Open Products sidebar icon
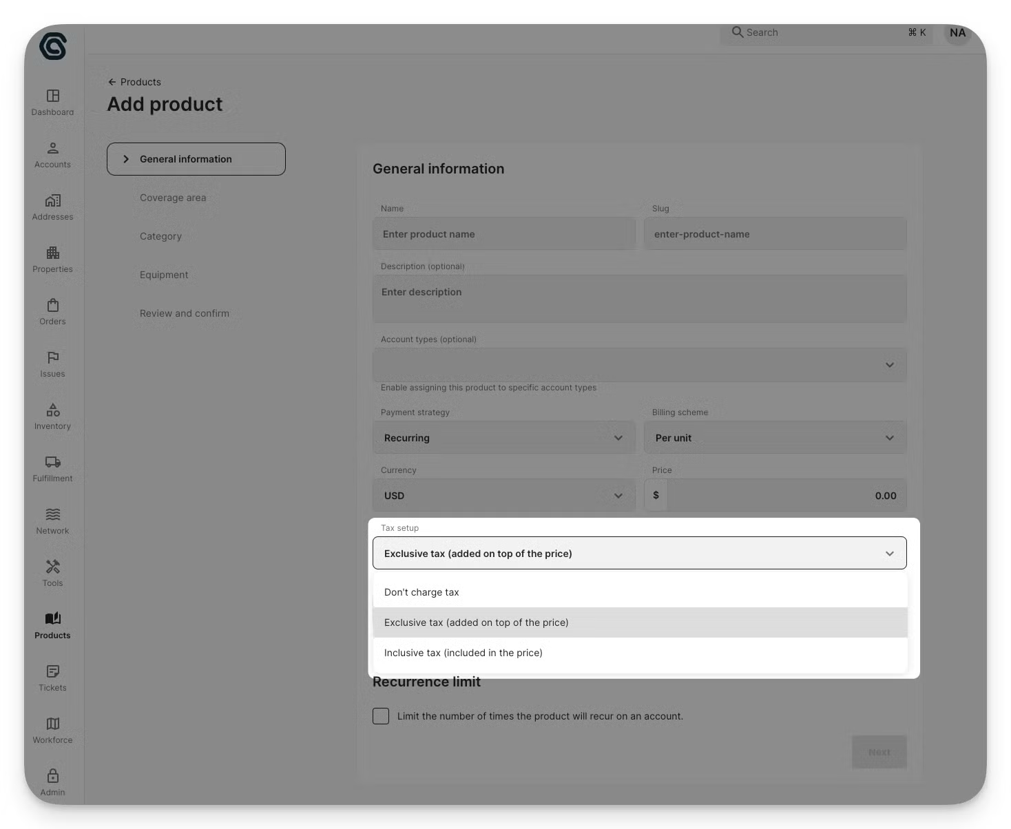 point(53,618)
